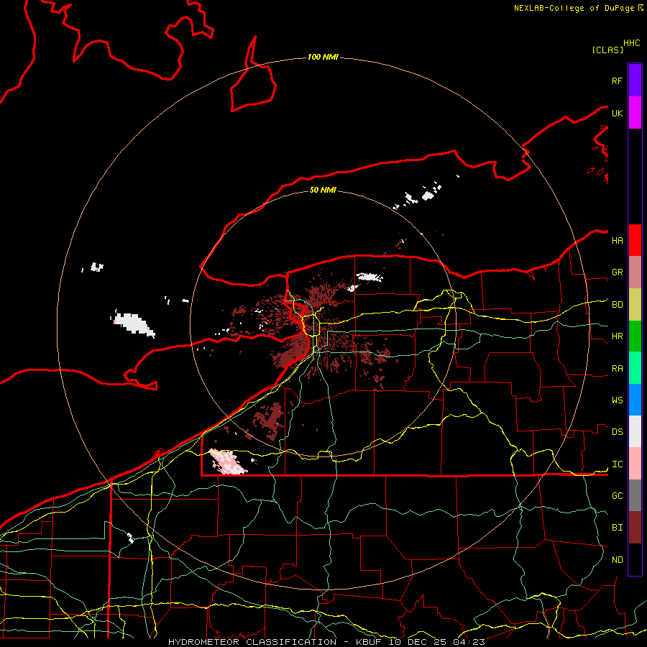647x647 pixels.
Task: Click the BD legend label
Action: pyautogui.click(x=617, y=305)
